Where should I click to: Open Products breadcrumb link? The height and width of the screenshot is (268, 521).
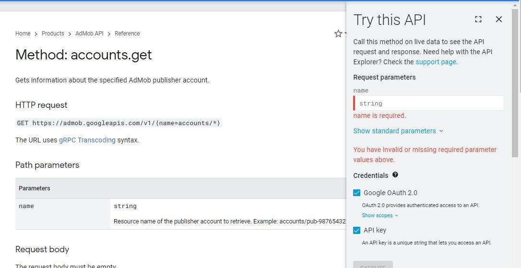tap(53, 34)
